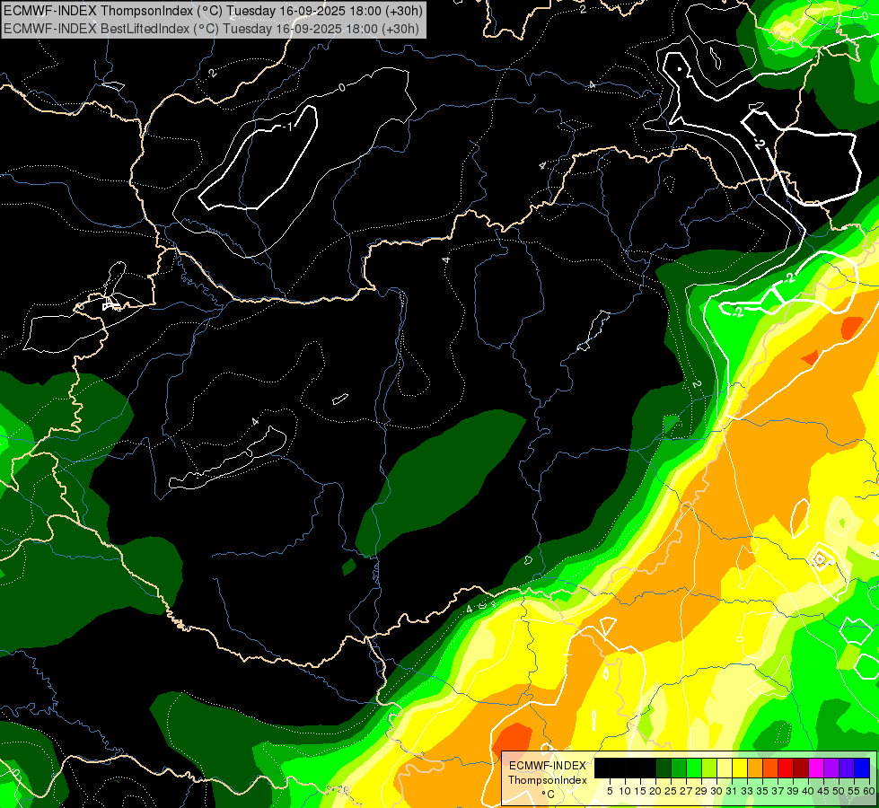Viewport: 879px width, 808px height.
Task: Select the blue 55–60 legend swatch
Action: click(x=862, y=768)
